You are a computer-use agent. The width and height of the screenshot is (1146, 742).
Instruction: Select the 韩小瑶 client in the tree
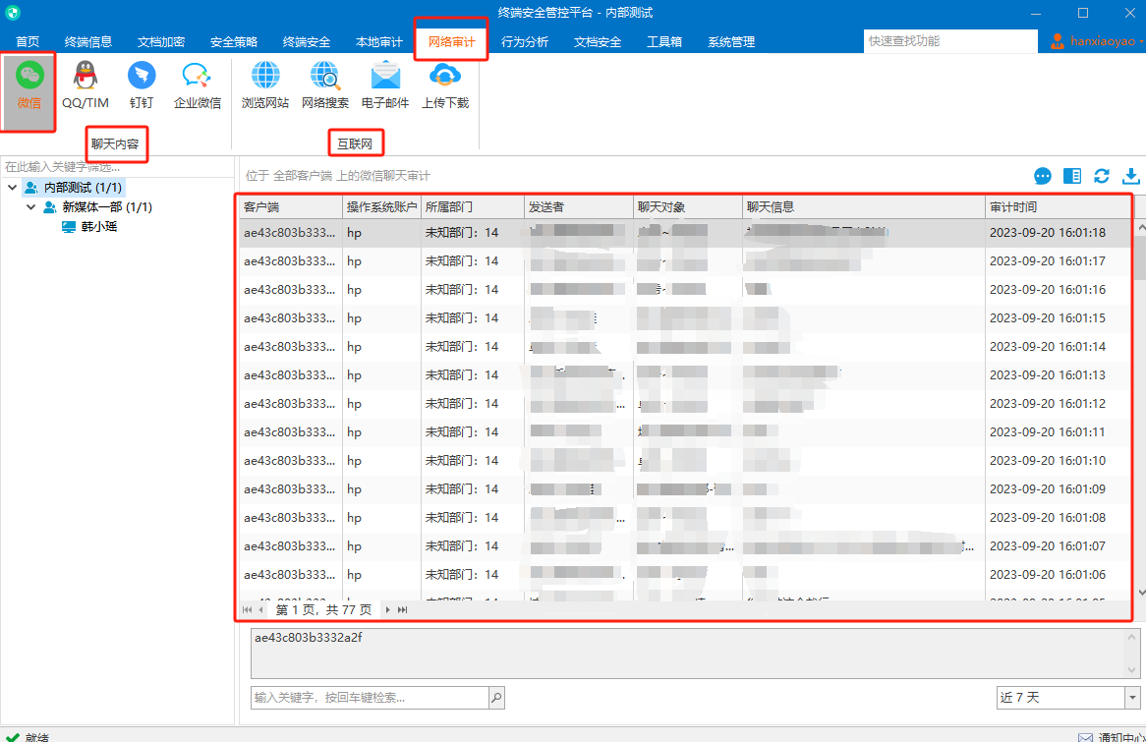click(98, 227)
